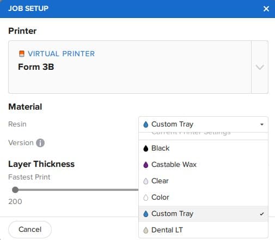The height and width of the screenshot is (240, 275).
Task: Click the VIRTUAL PRINTER label text
Action: pos(61,53)
